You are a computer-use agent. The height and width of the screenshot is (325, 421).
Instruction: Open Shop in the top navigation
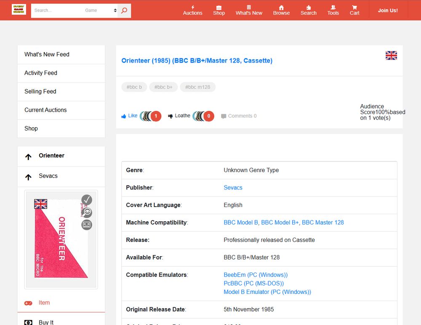219,10
